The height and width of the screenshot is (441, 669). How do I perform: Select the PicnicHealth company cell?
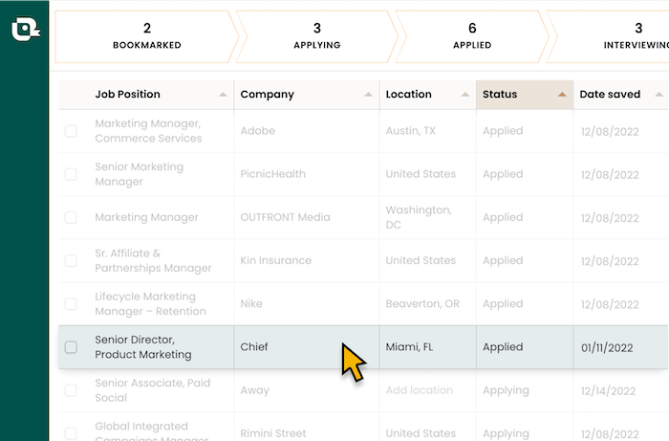[307, 174]
